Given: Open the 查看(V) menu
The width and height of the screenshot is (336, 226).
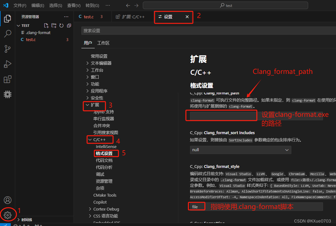Looking at the screenshot, I should pyautogui.click(x=74, y=6).
